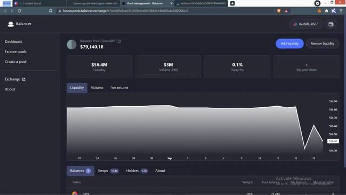Open the Create a pool page
Image resolution: width=346 pixels, height=195 pixels.
16,62
